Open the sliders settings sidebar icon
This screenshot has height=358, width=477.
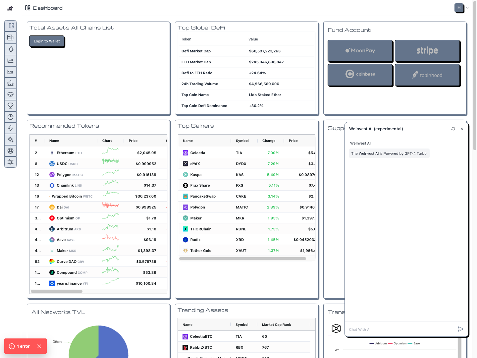[11, 162]
